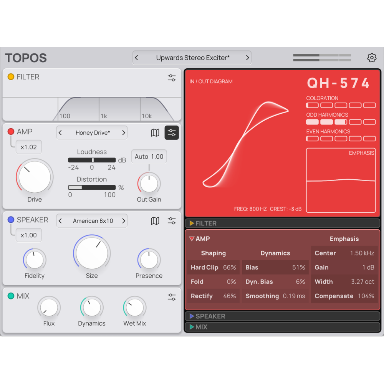
Task: Click the Auto 1.00 out gain button
Action: (149, 157)
